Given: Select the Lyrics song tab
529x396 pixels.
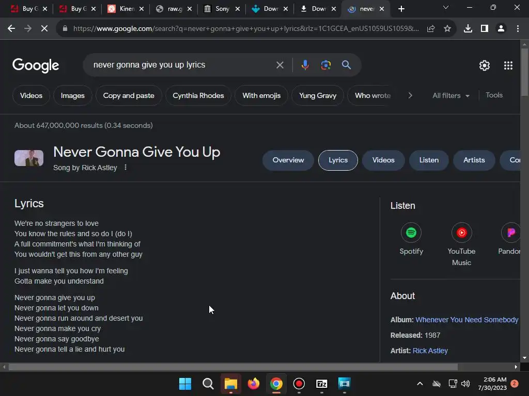Looking at the screenshot, I should pos(338,160).
